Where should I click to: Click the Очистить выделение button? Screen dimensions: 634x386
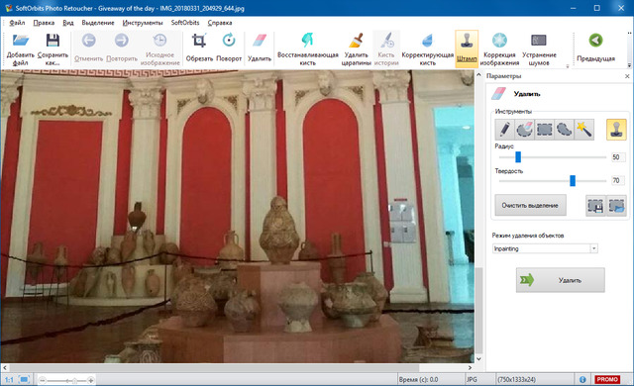tap(530, 205)
